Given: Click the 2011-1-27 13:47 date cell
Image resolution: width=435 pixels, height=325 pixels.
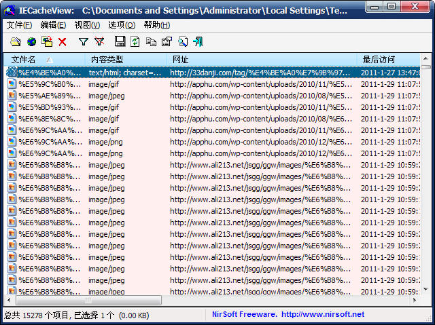Looking at the screenshot, I should tap(390, 73).
